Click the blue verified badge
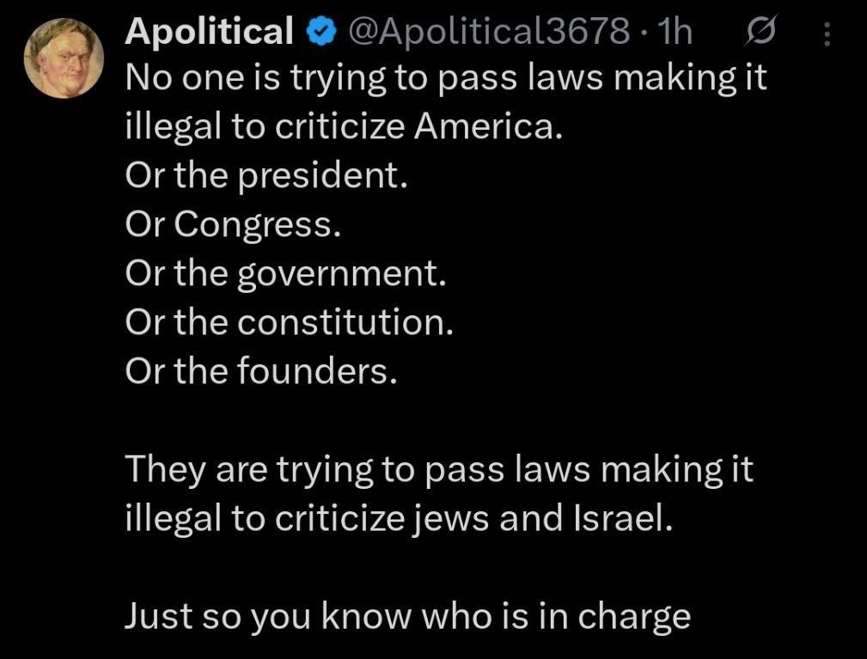The width and height of the screenshot is (867, 659). coord(322,33)
